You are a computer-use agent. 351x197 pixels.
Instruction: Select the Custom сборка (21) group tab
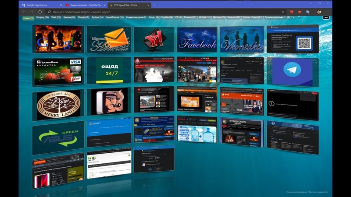(252, 18)
